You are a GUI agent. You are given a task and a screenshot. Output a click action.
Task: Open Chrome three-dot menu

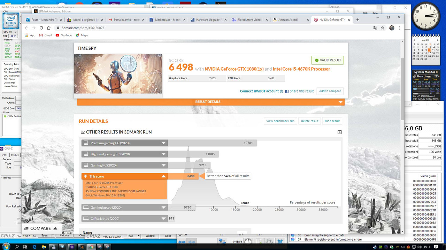pyautogui.click(x=399, y=28)
